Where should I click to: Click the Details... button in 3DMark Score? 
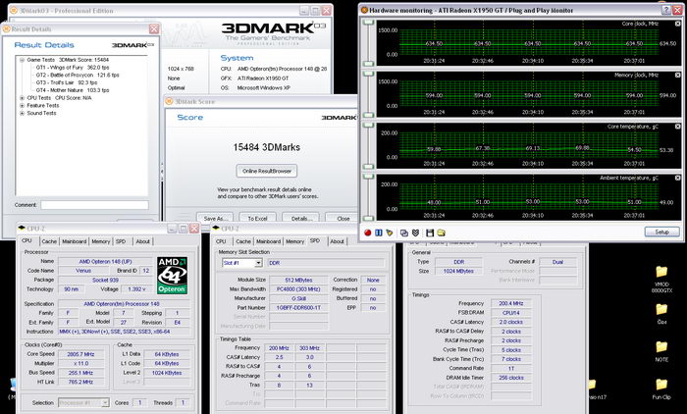[300, 218]
